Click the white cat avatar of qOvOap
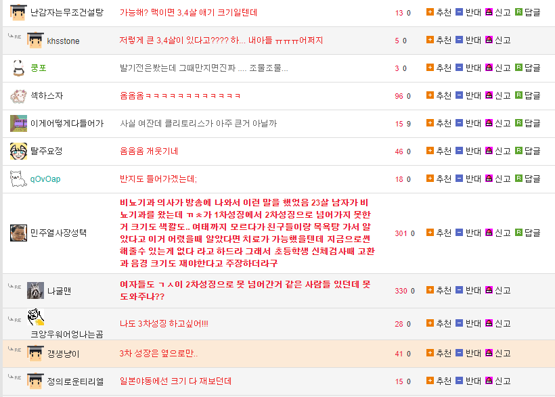555x397 pixels. point(18,179)
